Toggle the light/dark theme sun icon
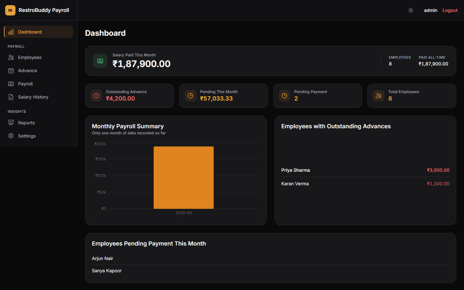The image size is (464, 290). (x=411, y=10)
